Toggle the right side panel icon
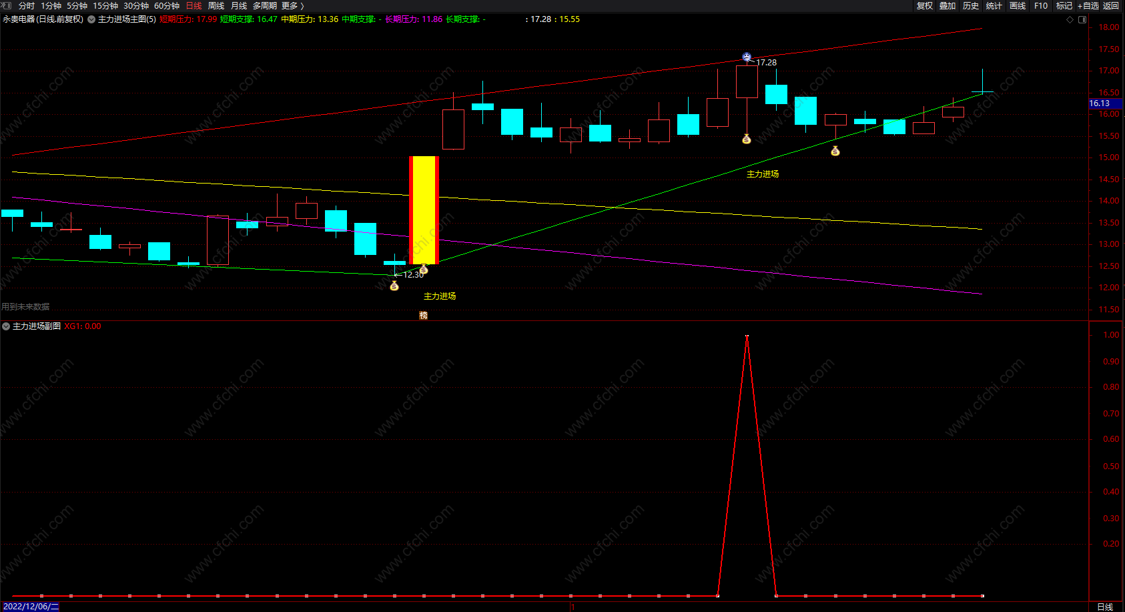 coord(1082,19)
